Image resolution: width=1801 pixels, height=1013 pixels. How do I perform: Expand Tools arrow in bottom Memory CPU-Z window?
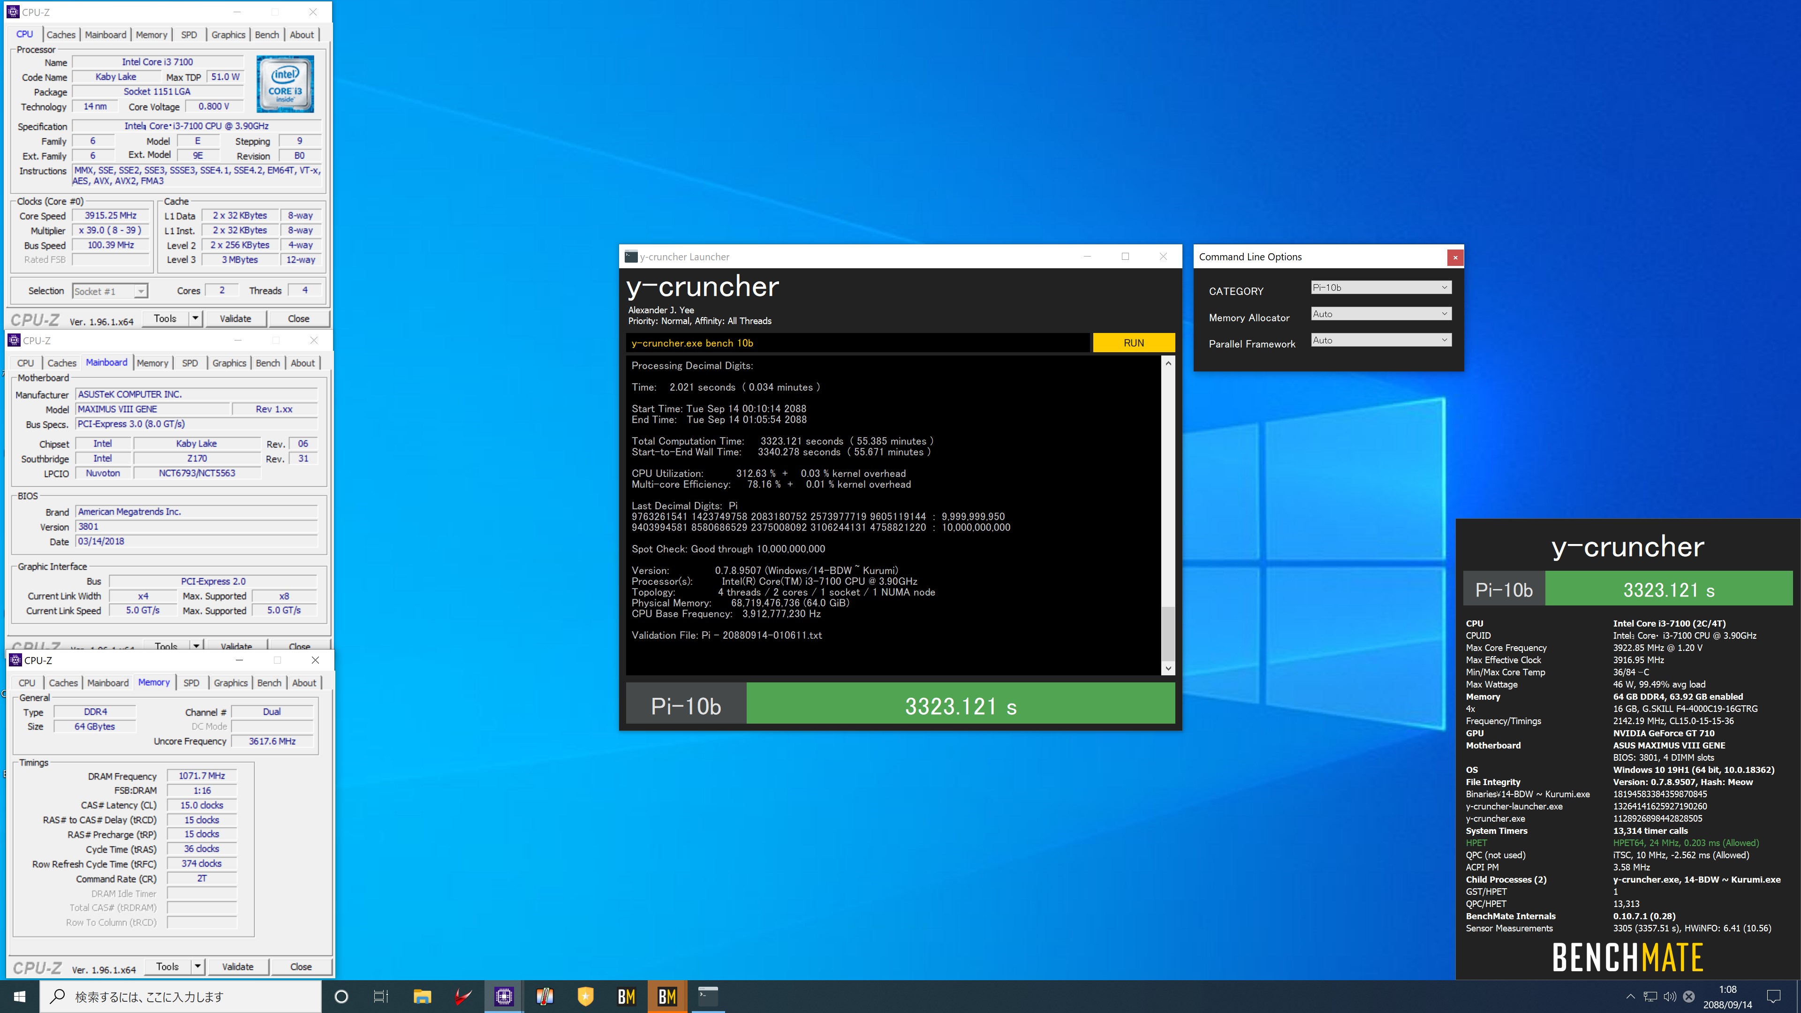click(x=198, y=967)
